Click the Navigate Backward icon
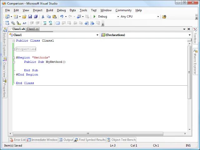 coord(79,17)
